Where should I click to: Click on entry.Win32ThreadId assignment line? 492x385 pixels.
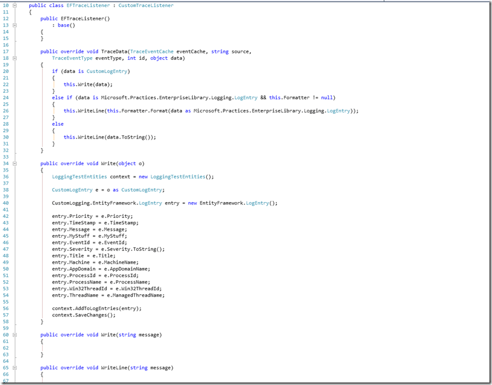[x=106, y=288]
